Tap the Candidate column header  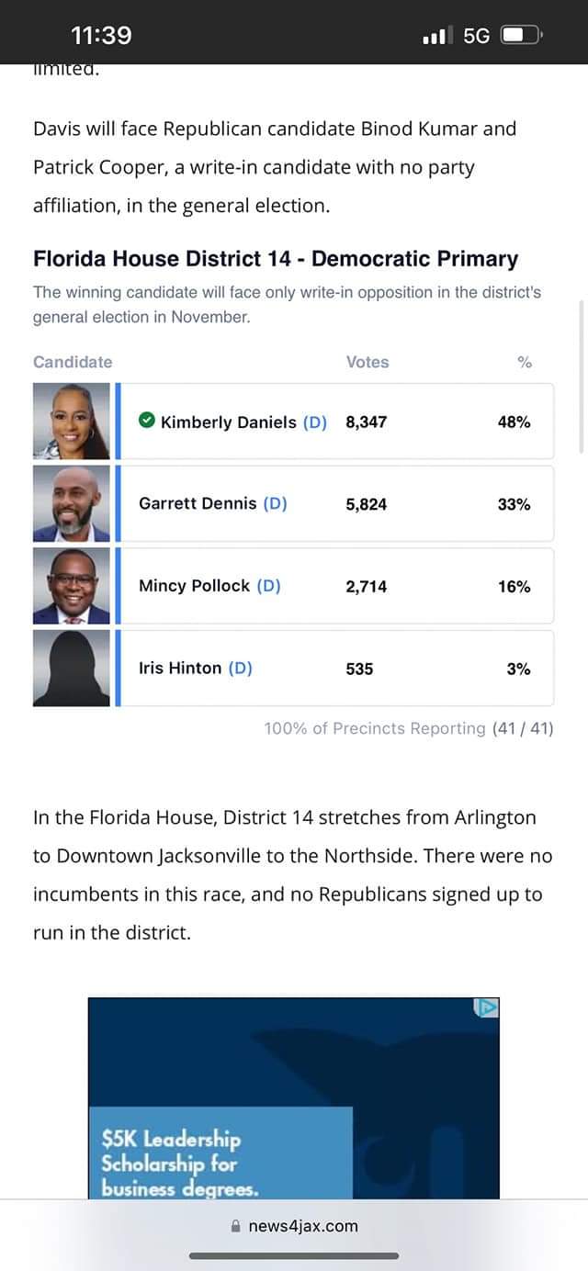[x=73, y=362]
